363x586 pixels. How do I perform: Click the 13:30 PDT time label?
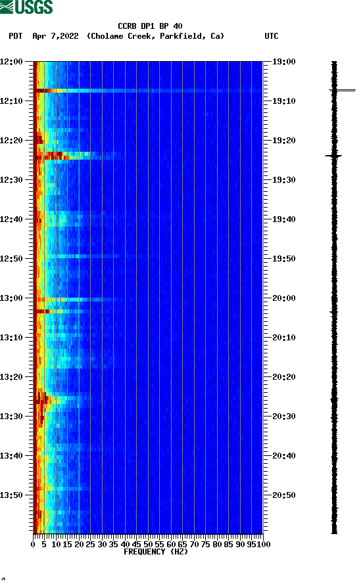click(x=12, y=417)
